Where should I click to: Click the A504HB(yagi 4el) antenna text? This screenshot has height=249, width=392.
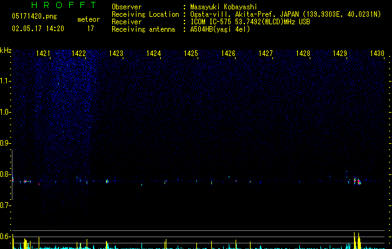pyautogui.click(x=220, y=29)
